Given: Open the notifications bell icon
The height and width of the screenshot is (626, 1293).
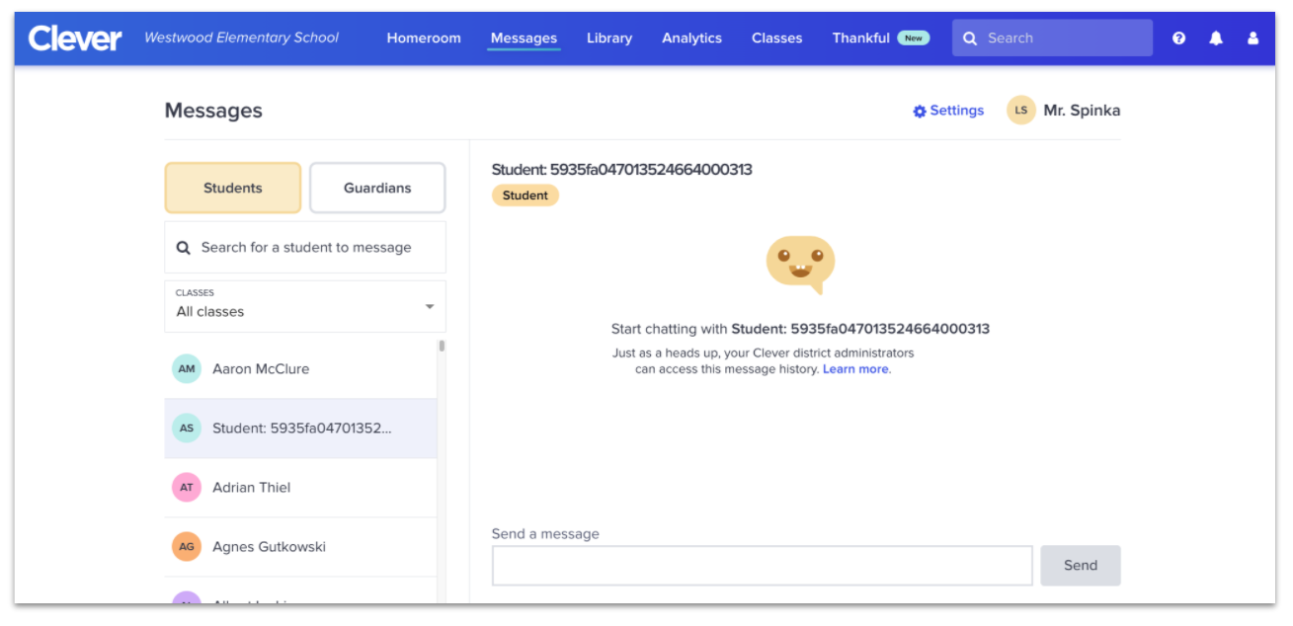Looking at the screenshot, I should tap(1216, 39).
